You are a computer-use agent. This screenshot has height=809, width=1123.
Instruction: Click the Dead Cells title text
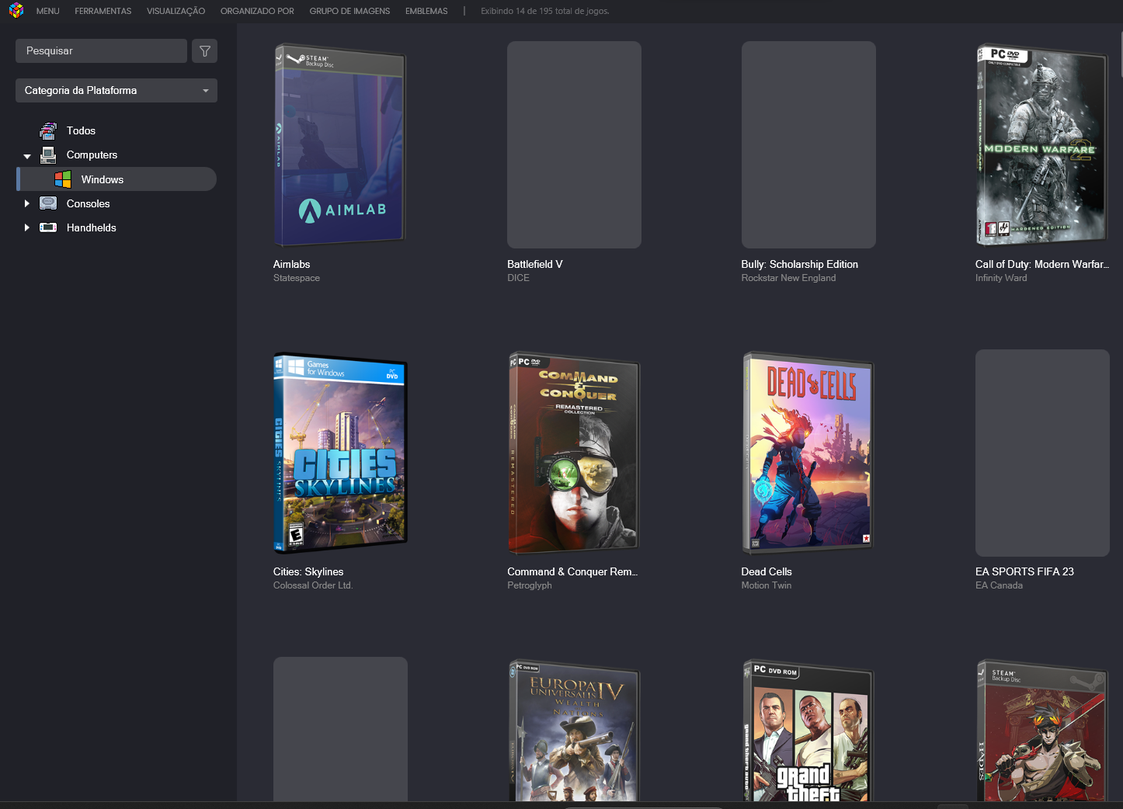pos(767,571)
